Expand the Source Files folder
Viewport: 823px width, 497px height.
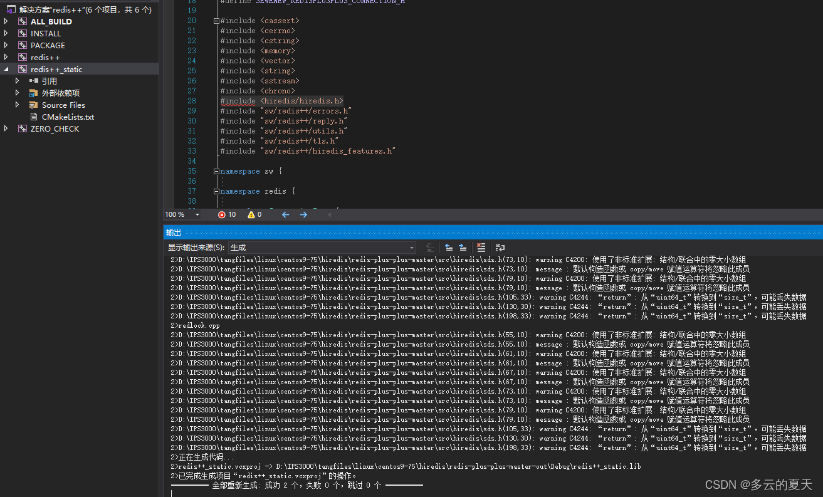click(x=17, y=105)
